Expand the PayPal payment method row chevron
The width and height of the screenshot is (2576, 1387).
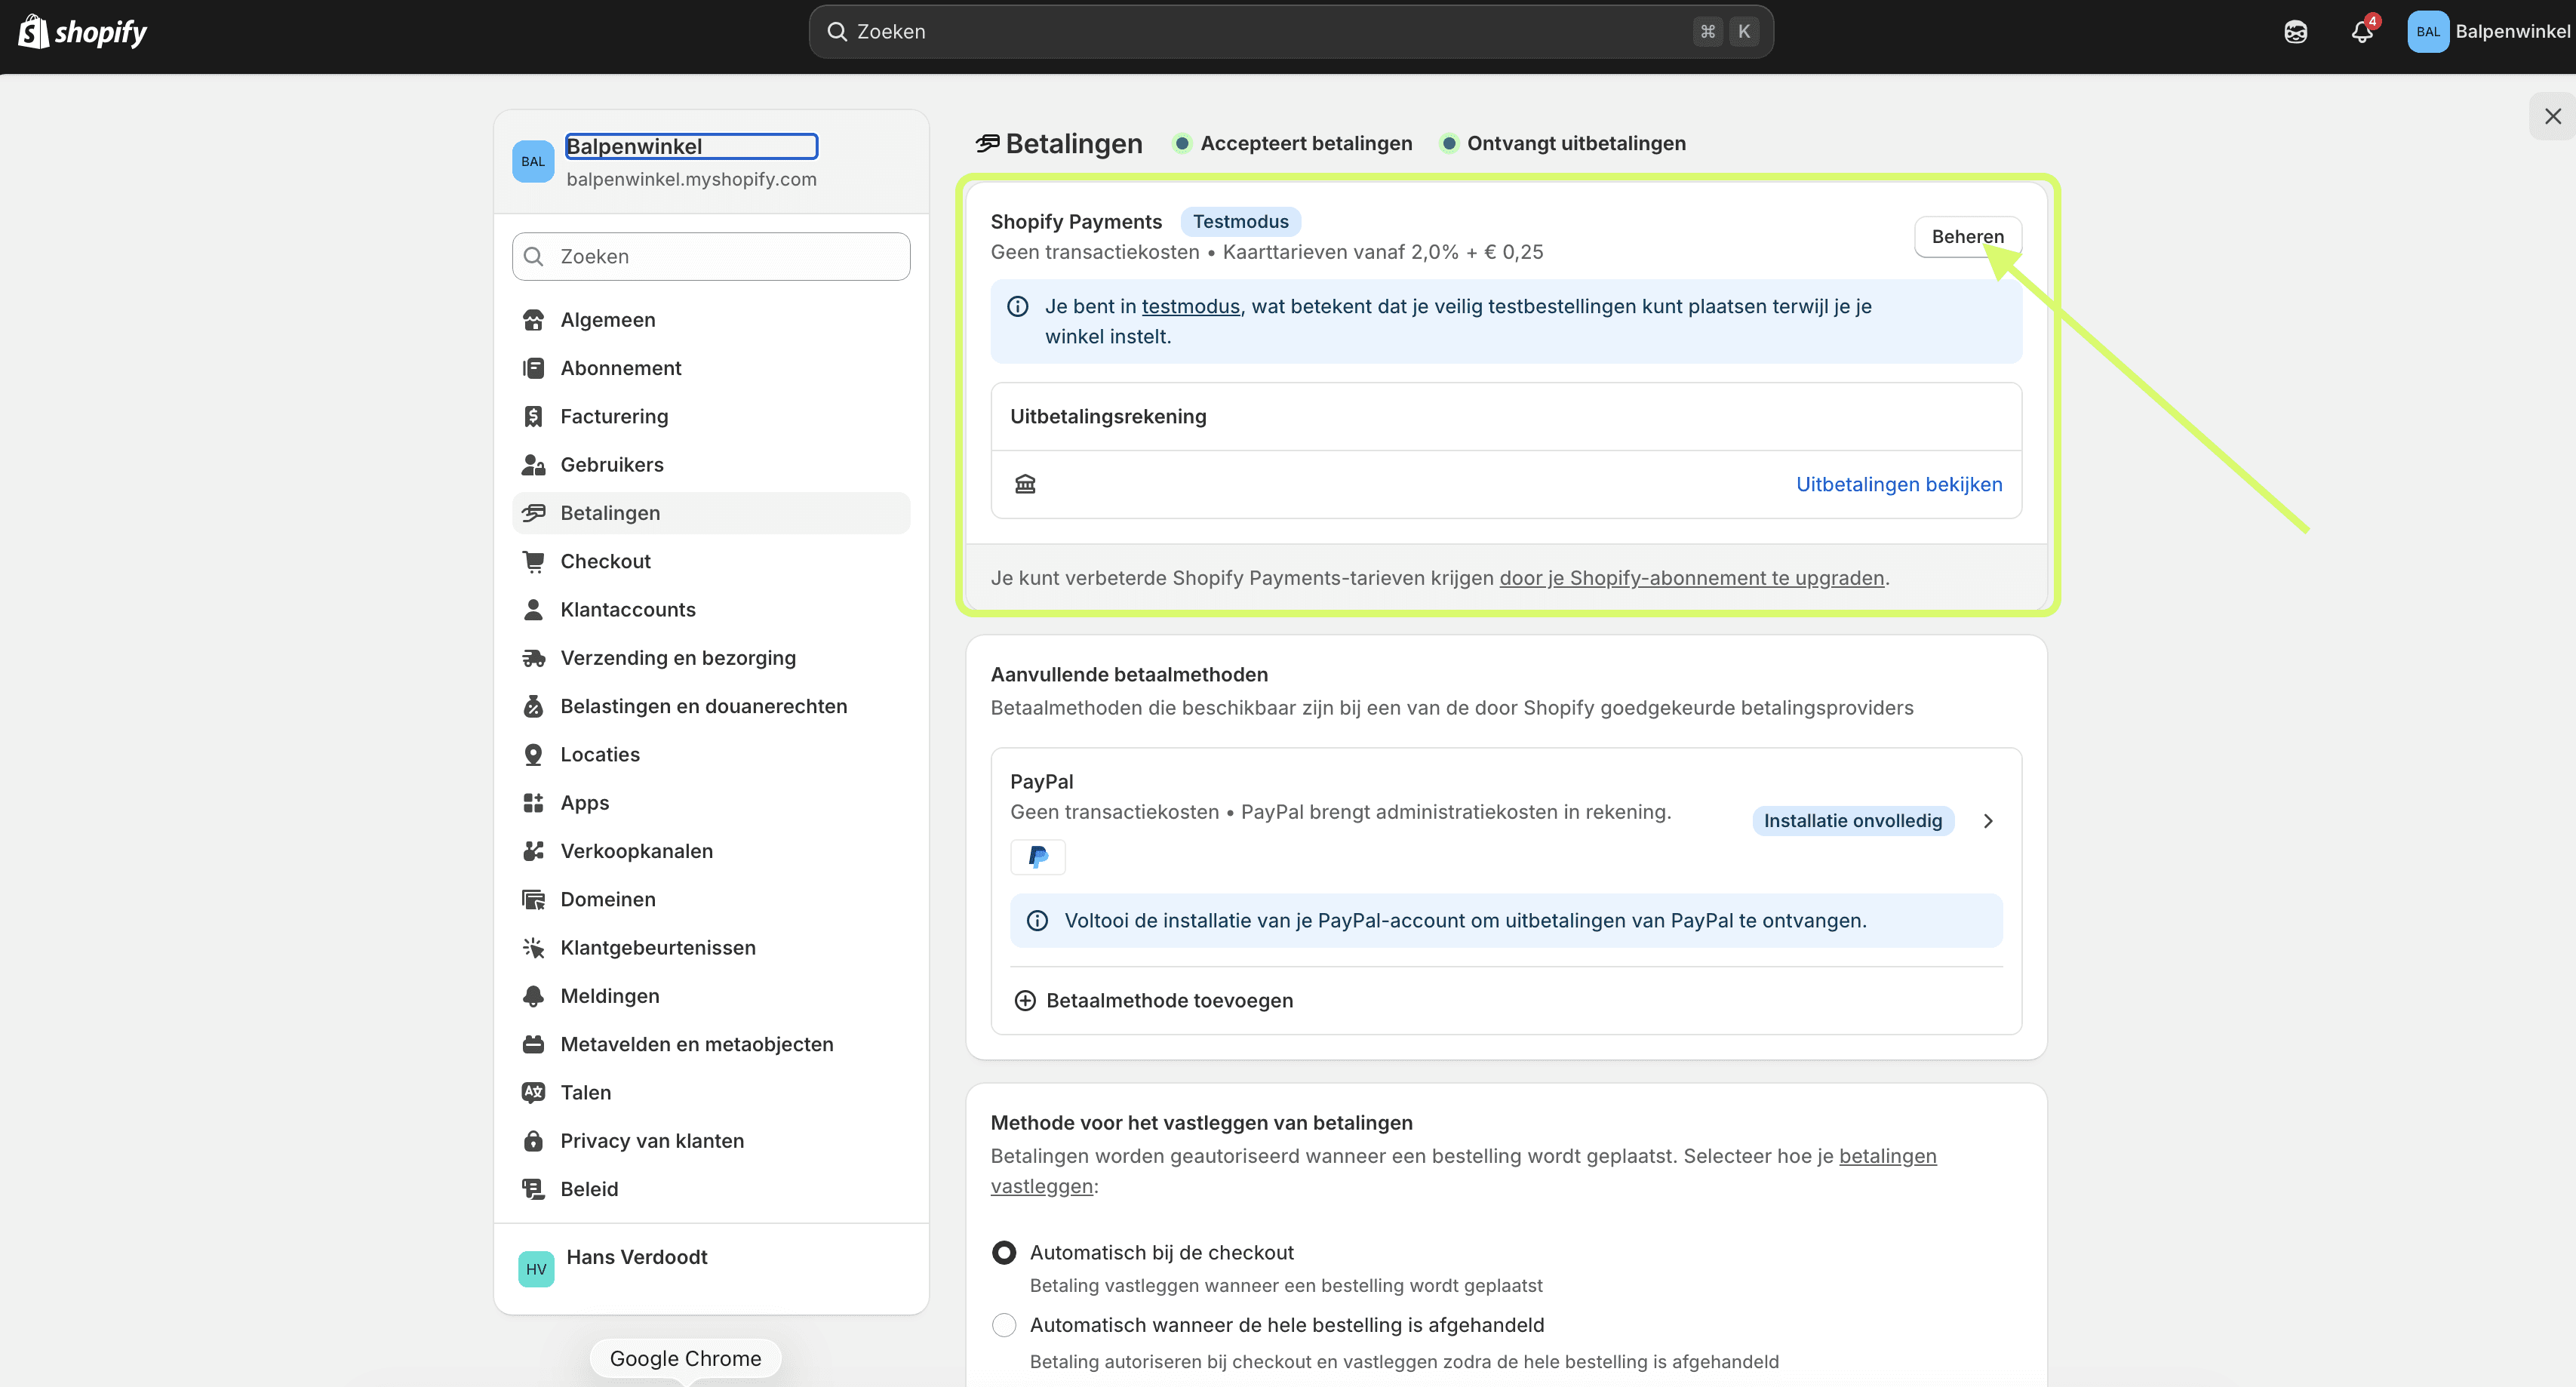[x=1988, y=820]
